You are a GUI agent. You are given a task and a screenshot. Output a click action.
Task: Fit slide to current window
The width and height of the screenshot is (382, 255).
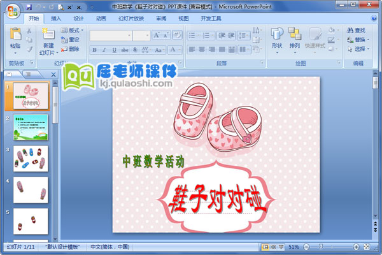[x=367, y=247]
